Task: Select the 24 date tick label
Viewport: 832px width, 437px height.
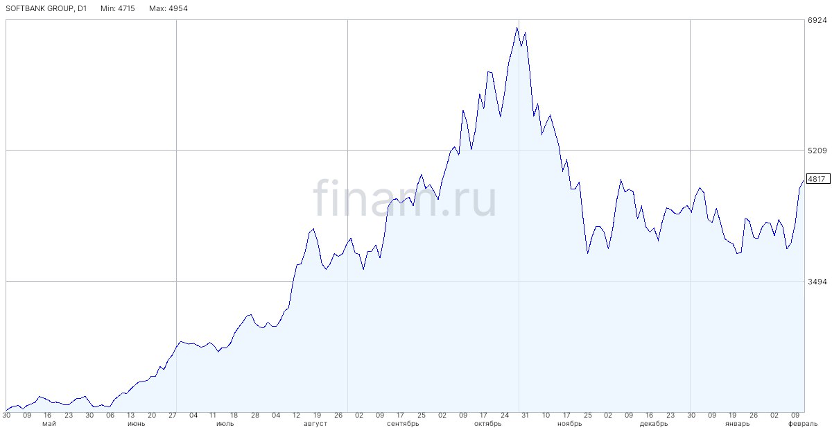Action: tap(505, 415)
